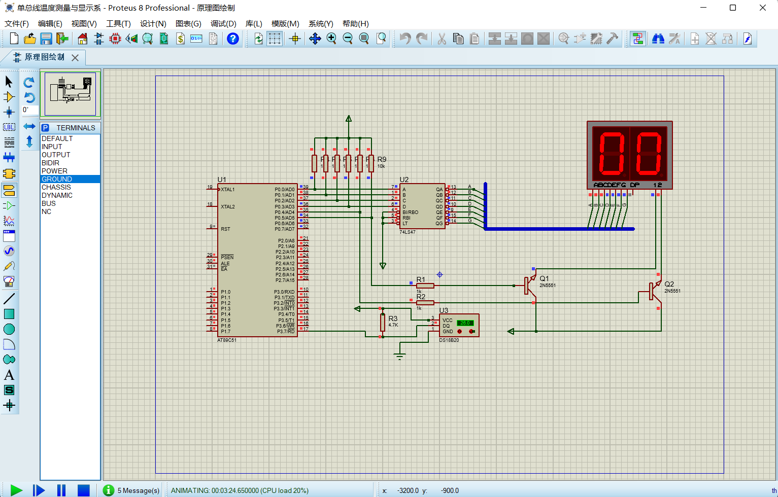The width and height of the screenshot is (778, 497).
Task: Select the Terminals Mode tool
Action: (9, 190)
